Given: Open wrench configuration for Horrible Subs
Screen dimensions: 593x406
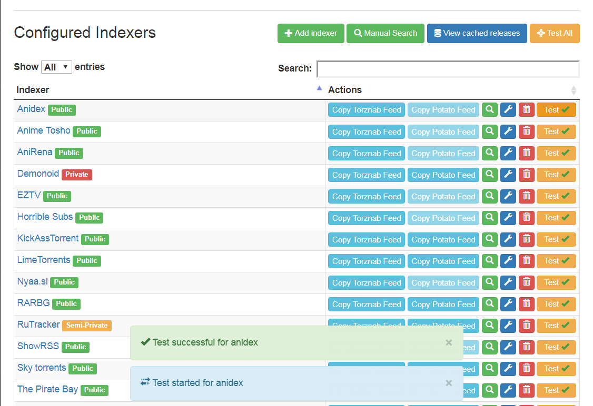Looking at the screenshot, I should [508, 218].
